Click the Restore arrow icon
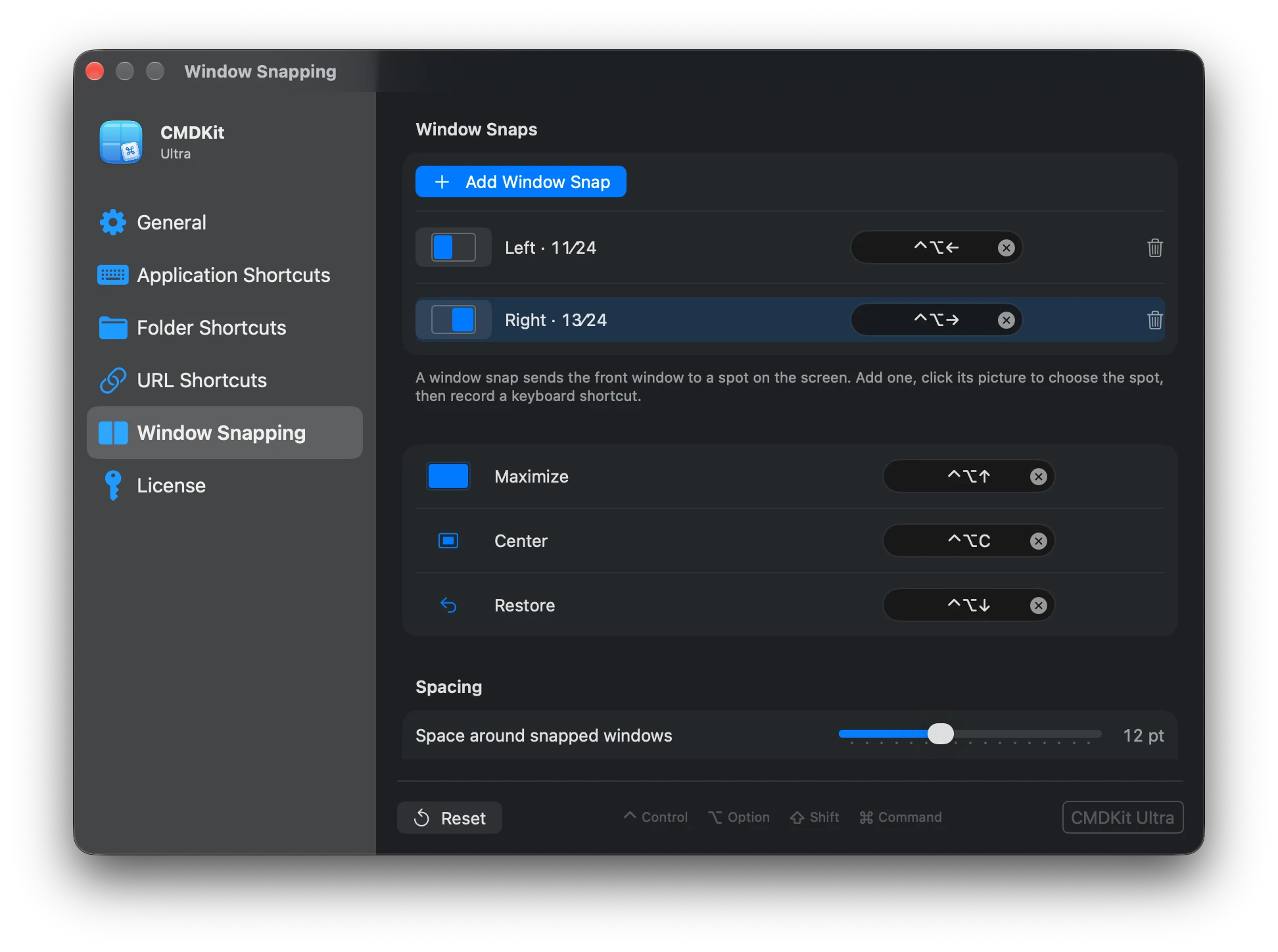Screen dimensions: 1278x952 click(448, 605)
